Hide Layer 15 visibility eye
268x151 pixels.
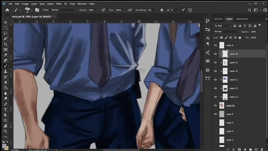point(215,62)
